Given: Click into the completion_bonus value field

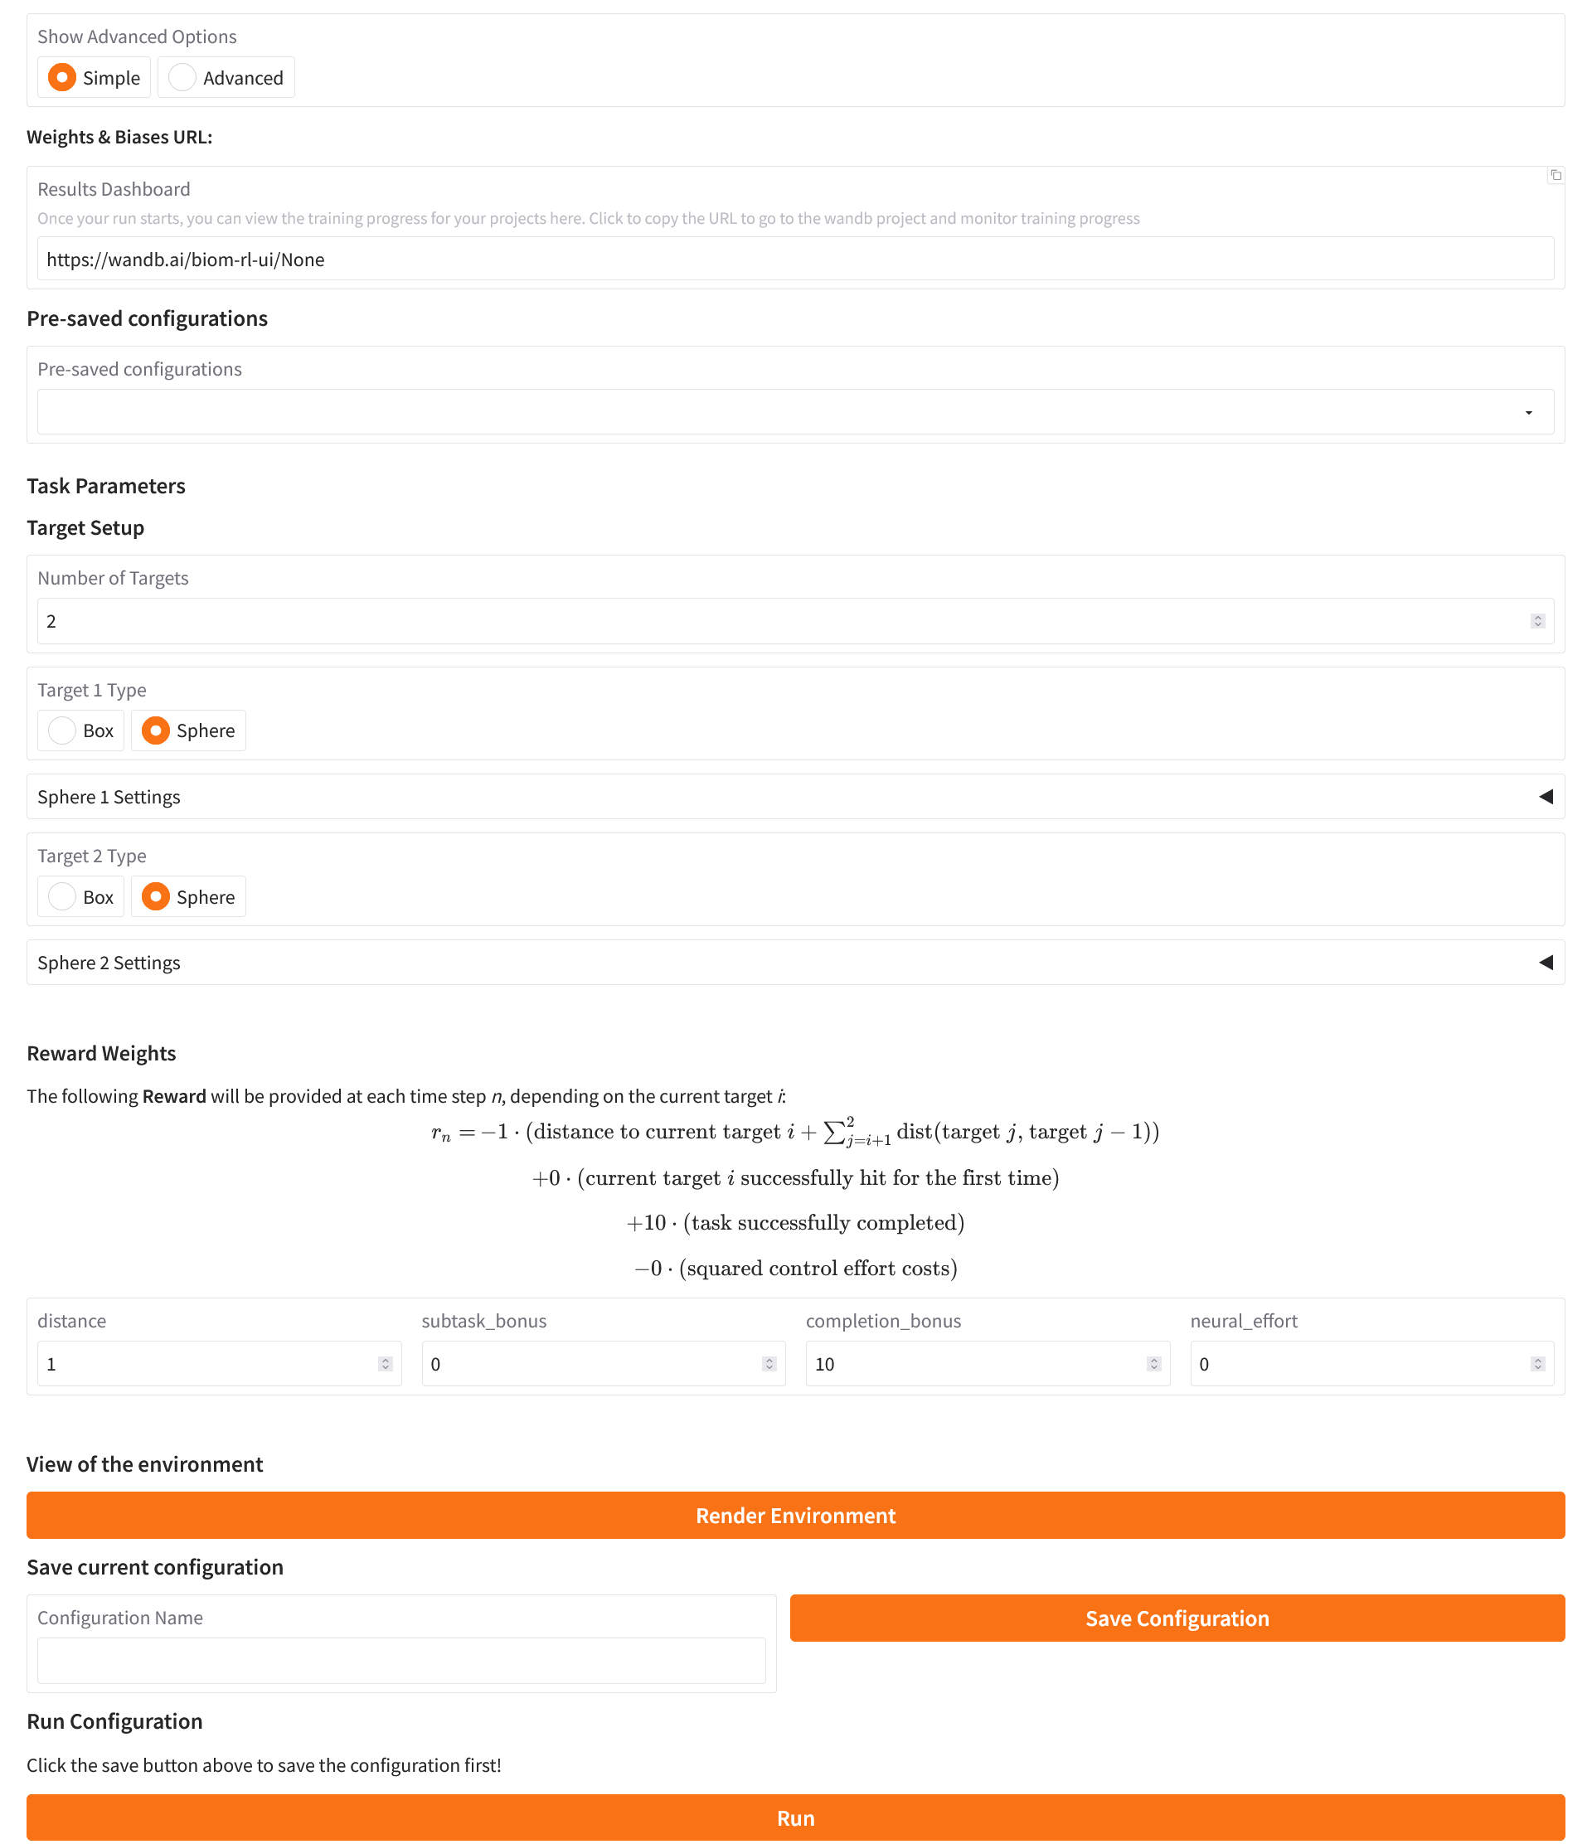Looking at the screenshot, I should [974, 1363].
